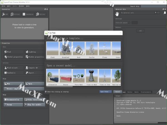
Task: Open the Vines on Mesh model
Action: pos(92,77)
